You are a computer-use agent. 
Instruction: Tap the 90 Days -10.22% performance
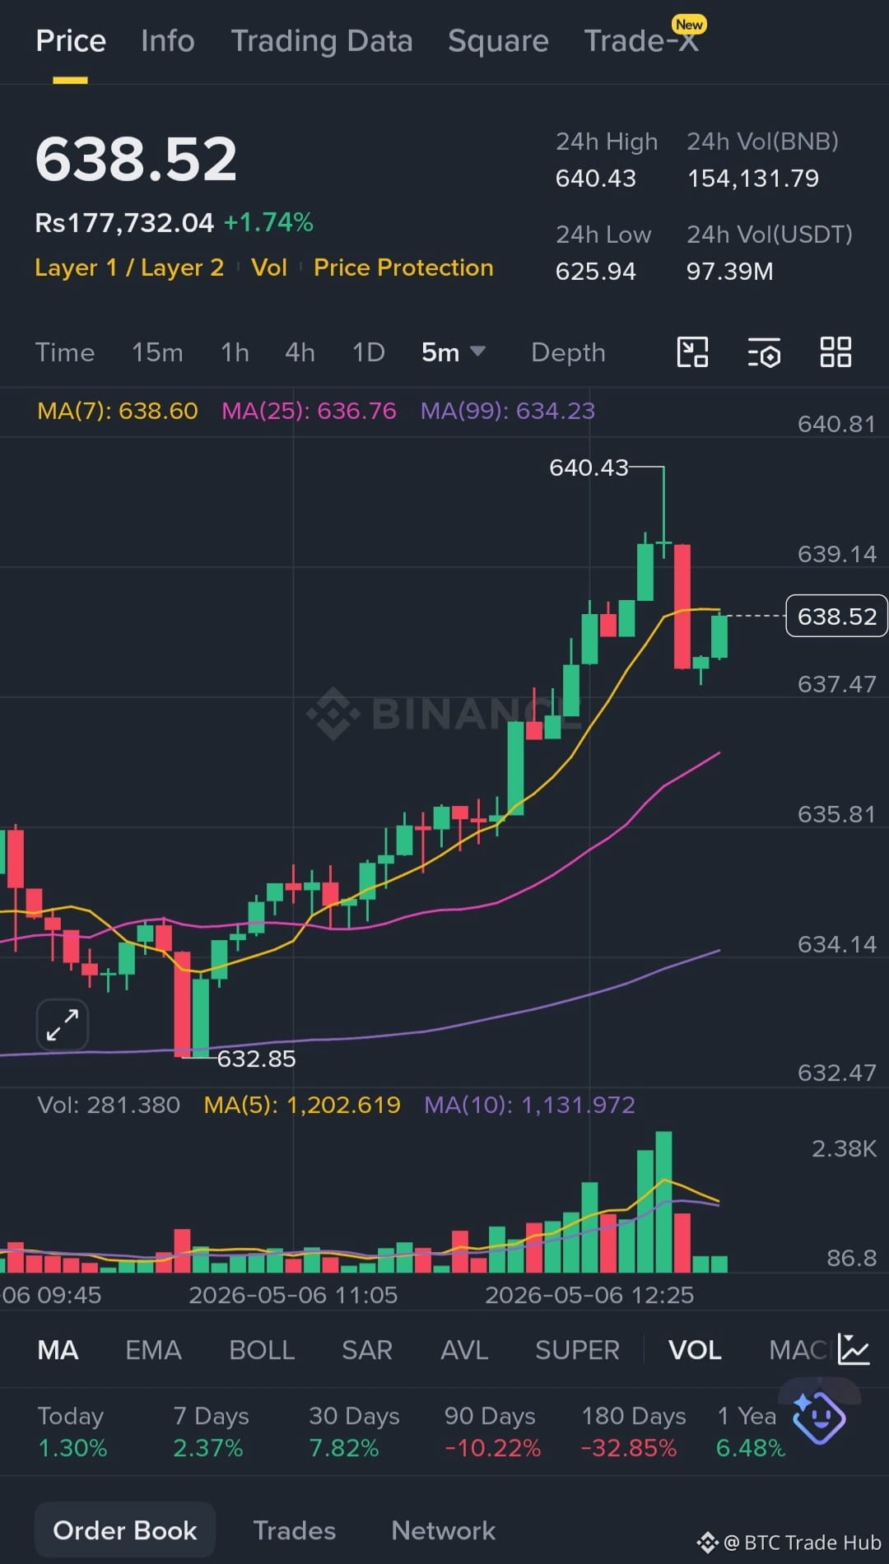pos(492,1431)
